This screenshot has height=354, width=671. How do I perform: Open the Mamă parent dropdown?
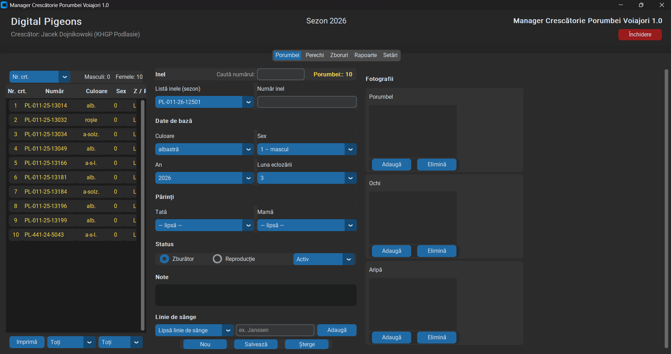[x=307, y=225]
